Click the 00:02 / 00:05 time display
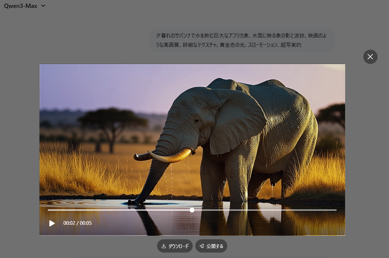The height and width of the screenshot is (258, 389). (77, 223)
